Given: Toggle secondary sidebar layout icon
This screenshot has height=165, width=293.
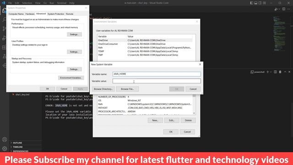Looking at the screenshot, I should (260, 3).
